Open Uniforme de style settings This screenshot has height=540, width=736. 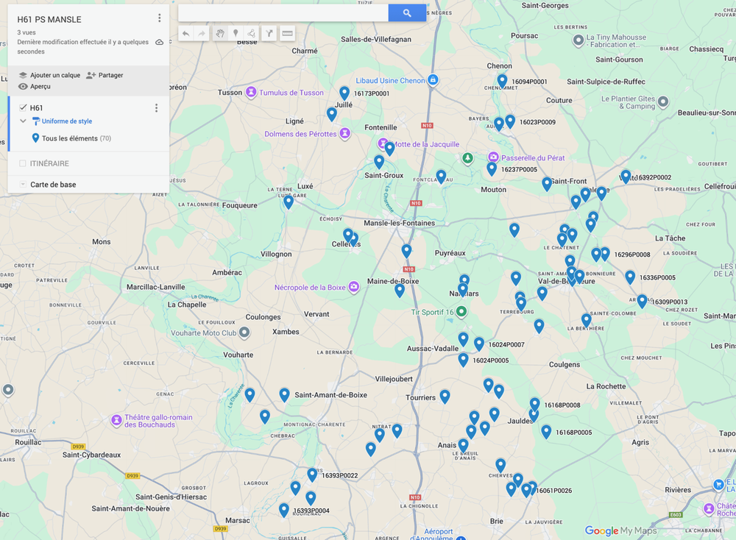point(66,121)
